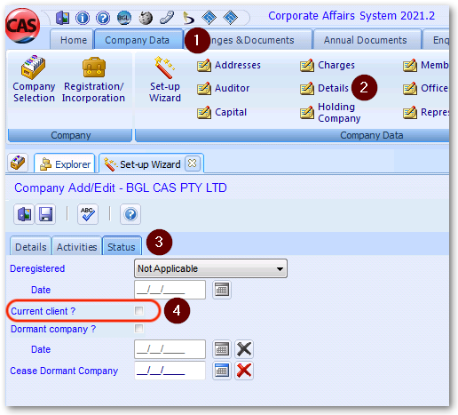The height and width of the screenshot is (415, 458).
Task: Click the ABC spell check icon
Action: 88,214
